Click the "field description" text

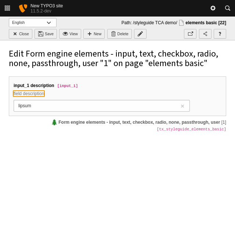tap(29, 94)
